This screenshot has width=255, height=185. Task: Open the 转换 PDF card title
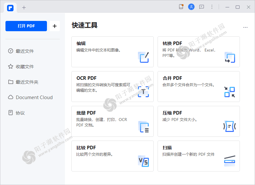tap(172, 43)
